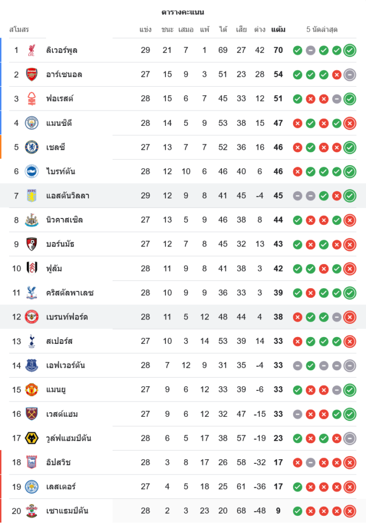Click Arsenal's latest match draw indicator
This screenshot has width=366, height=529.
point(349,75)
